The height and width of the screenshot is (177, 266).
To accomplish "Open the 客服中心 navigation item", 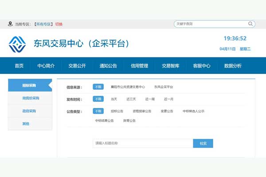I will [202, 66].
